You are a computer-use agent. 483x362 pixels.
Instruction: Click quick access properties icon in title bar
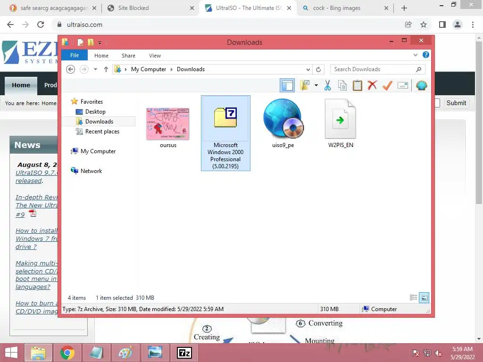80,42
